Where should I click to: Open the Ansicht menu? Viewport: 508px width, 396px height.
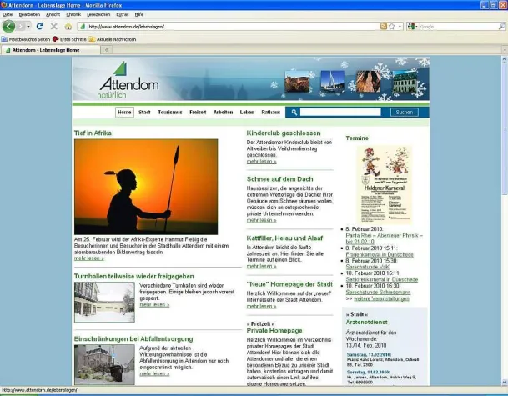coord(53,14)
